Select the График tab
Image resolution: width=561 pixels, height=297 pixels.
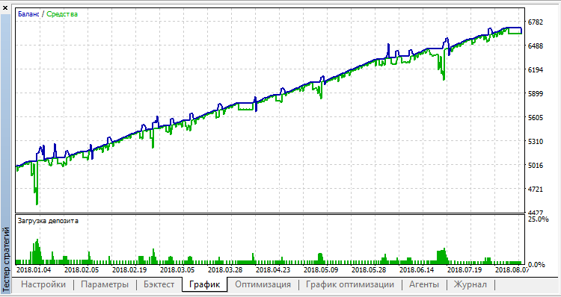click(x=204, y=284)
